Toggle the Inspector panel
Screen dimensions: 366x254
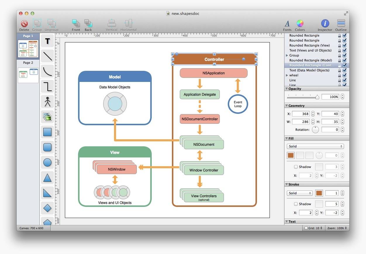coord(325,23)
